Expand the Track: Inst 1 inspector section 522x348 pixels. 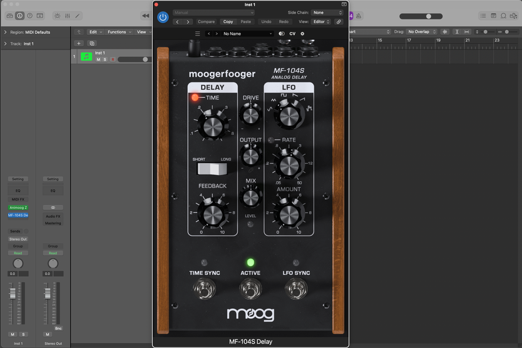pos(6,44)
